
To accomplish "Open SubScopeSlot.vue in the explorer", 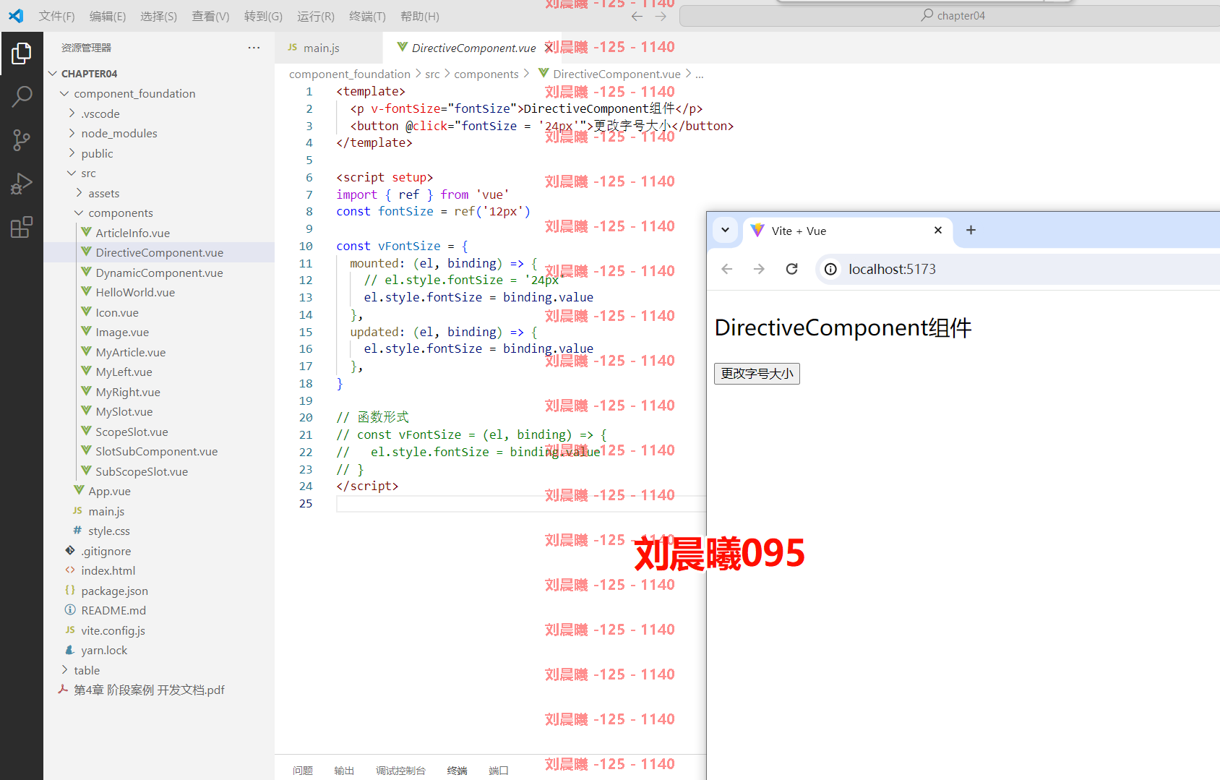I will [x=159, y=471].
